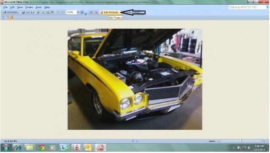Click the Save icon in the toolbar
This screenshot has width=270, height=153.
point(23,12)
